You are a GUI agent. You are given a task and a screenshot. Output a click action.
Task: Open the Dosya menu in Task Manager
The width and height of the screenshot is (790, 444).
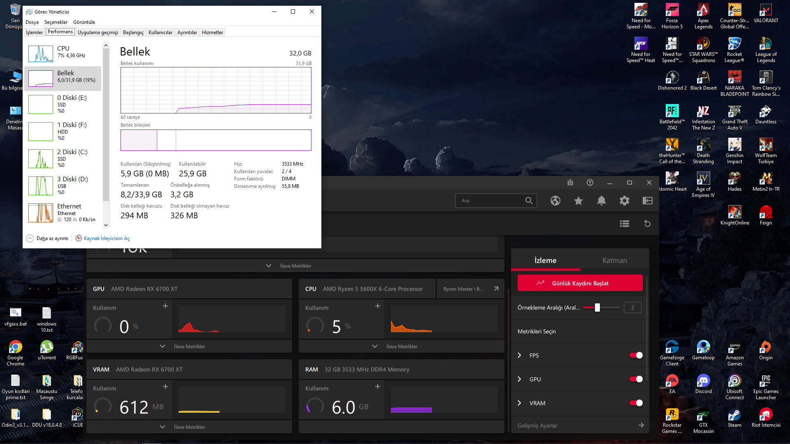32,22
